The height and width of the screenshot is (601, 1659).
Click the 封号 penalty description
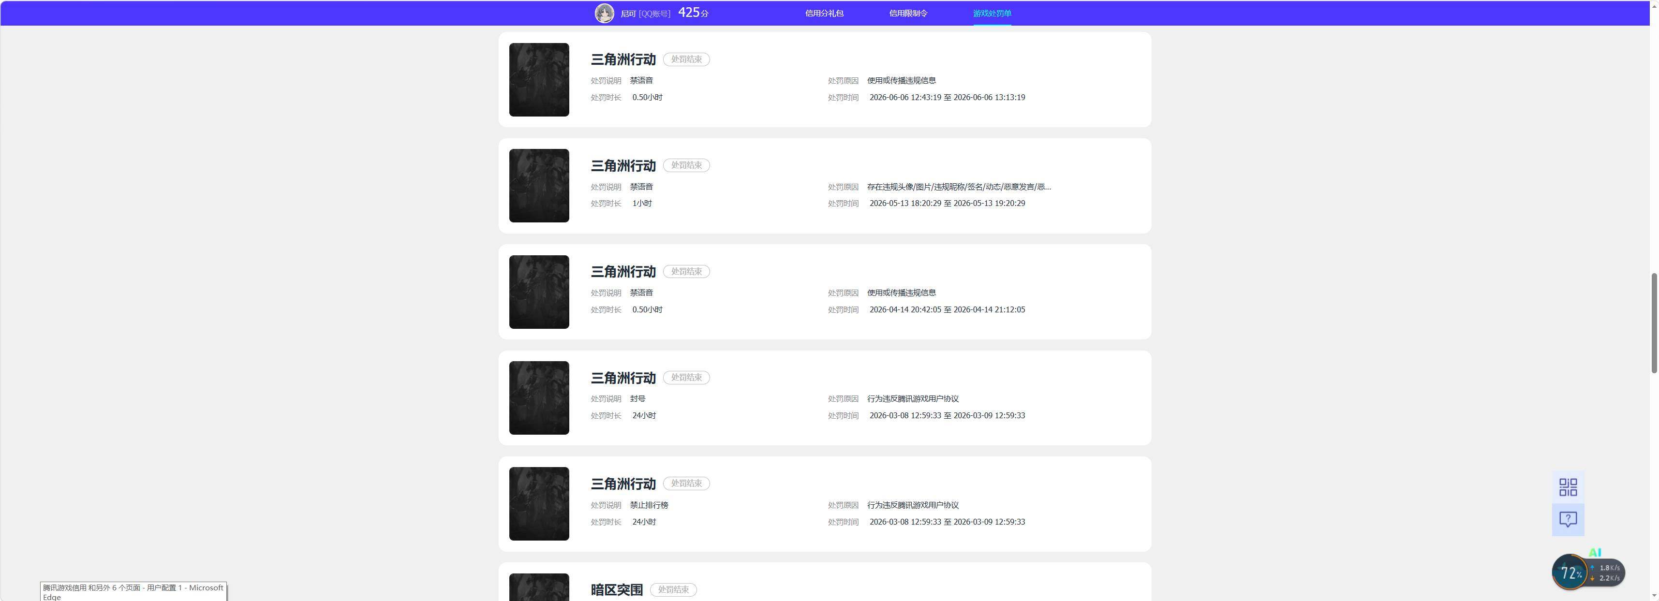(637, 399)
